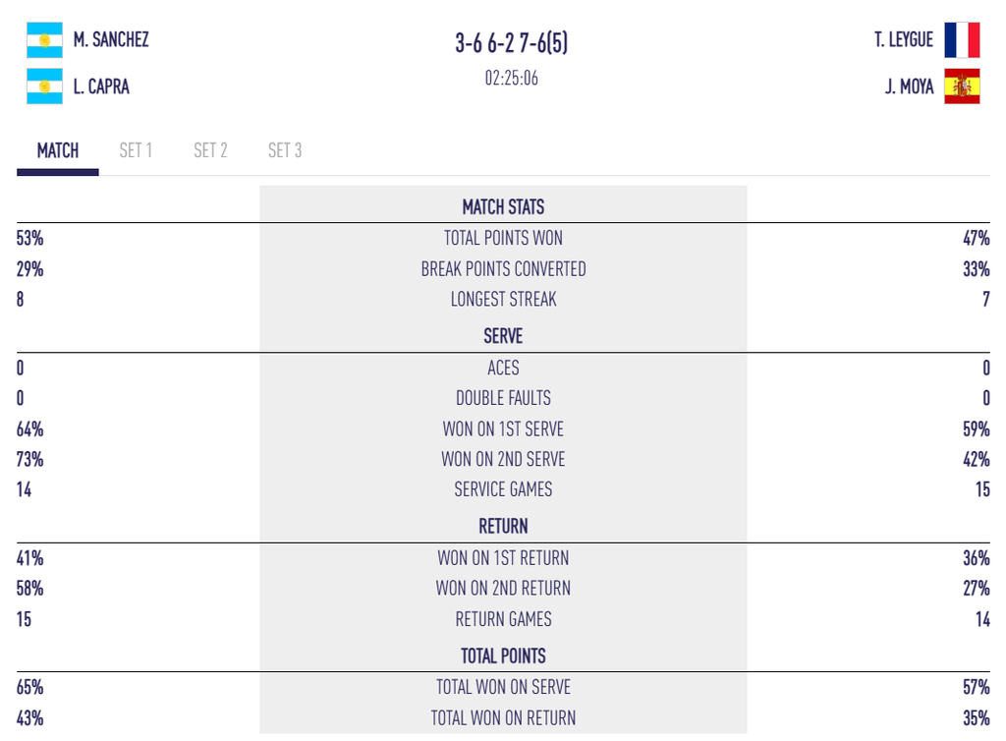Show the SET 3 statistics tab
The height and width of the screenshot is (741, 1006).
click(x=285, y=150)
